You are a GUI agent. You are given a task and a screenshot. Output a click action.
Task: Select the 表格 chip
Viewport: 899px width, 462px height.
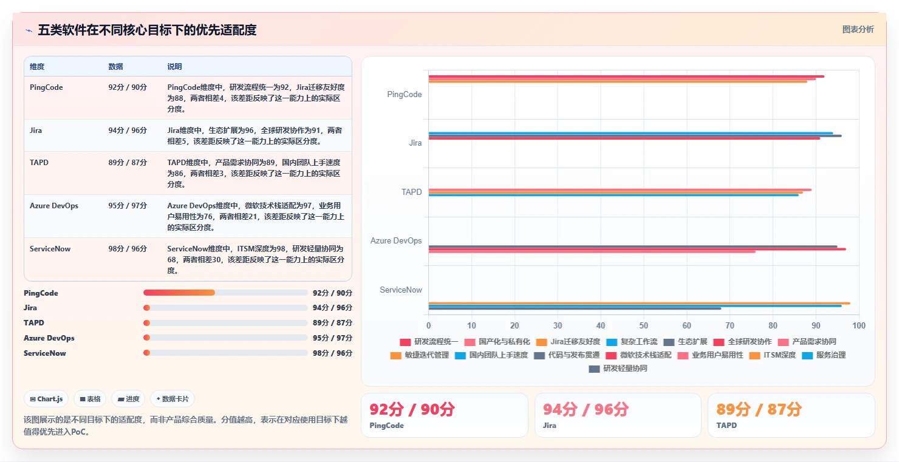90,399
